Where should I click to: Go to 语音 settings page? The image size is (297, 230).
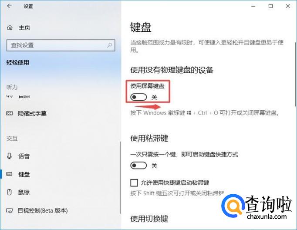click(x=24, y=156)
